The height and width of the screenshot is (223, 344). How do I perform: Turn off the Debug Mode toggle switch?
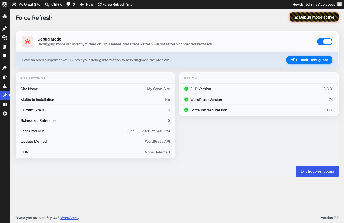coord(325,42)
